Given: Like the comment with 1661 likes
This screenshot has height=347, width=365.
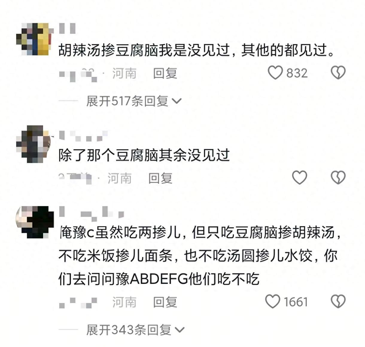Looking at the screenshot, I should pos(273,302).
